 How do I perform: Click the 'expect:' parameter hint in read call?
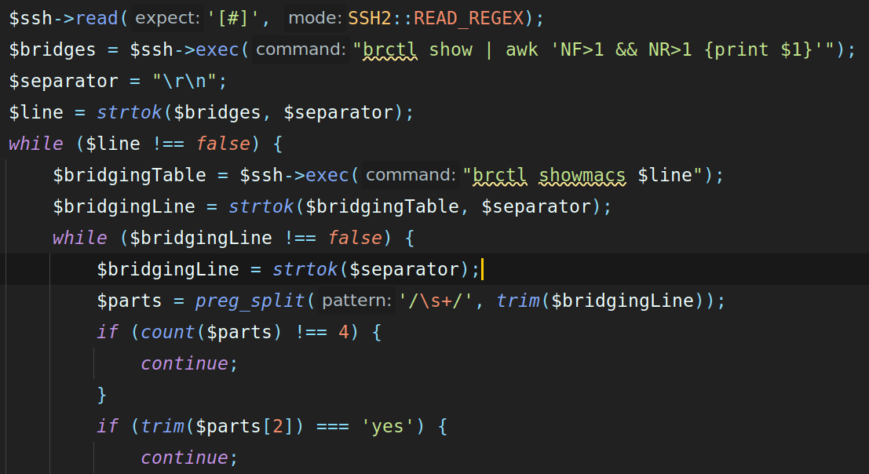pos(167,18)
